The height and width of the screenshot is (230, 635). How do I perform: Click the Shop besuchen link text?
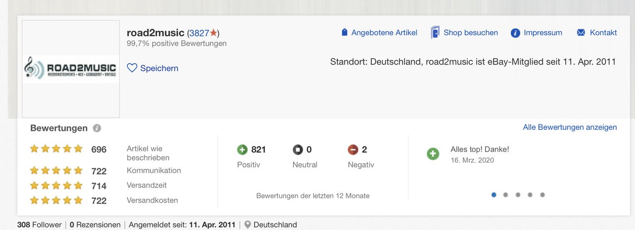click(471, 33)
